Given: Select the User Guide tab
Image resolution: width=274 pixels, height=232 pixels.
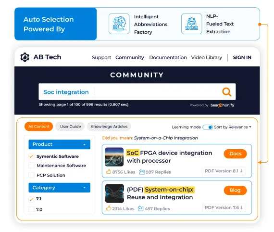Looking at the screenshot, I should click(x=70, y=127).
